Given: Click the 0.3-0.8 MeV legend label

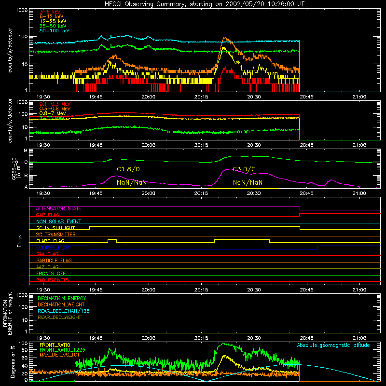Looking at the screenshot, I should [55, 109].
